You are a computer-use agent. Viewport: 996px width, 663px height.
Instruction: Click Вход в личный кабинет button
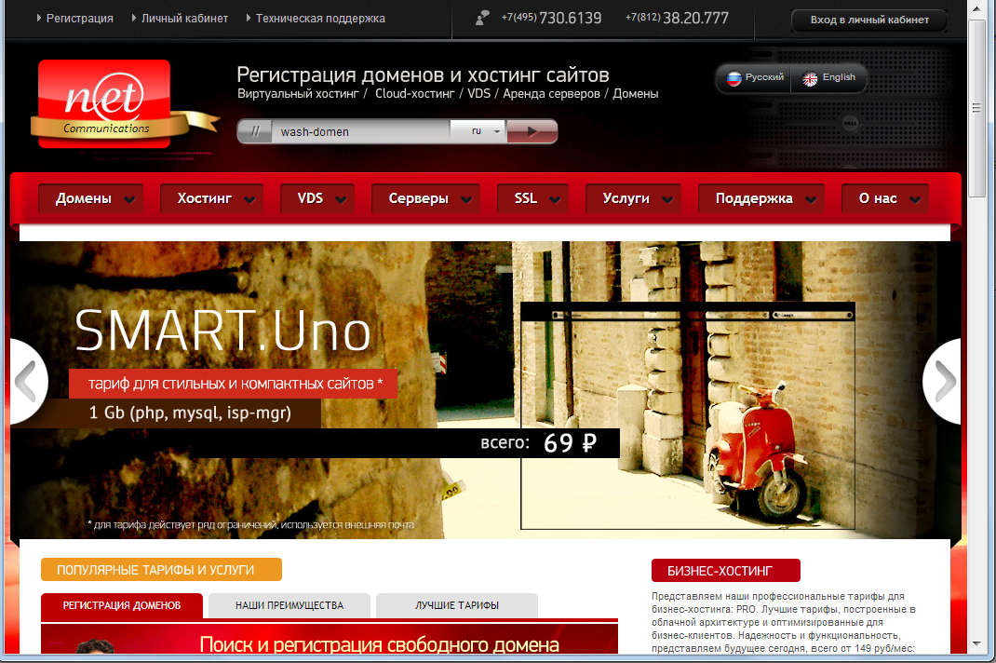click(x=869, y=20)
